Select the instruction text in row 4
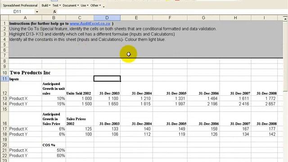The image size is (288, 162). 87,40
